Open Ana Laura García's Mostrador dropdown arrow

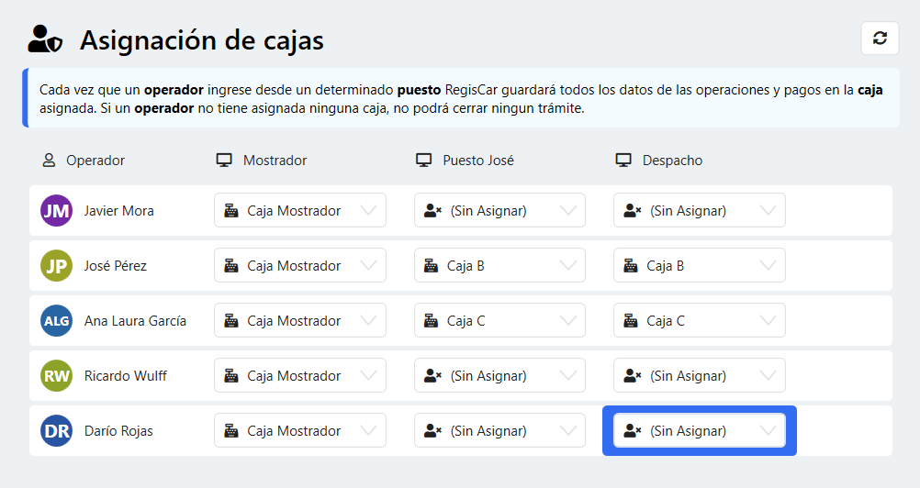point(368,320)
